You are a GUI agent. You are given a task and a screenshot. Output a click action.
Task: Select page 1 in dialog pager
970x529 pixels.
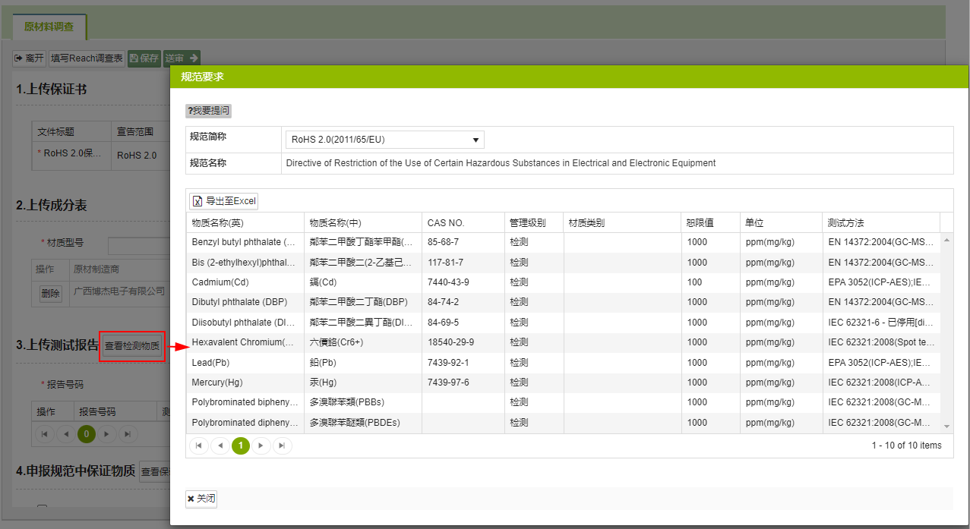tap(241, 446)
